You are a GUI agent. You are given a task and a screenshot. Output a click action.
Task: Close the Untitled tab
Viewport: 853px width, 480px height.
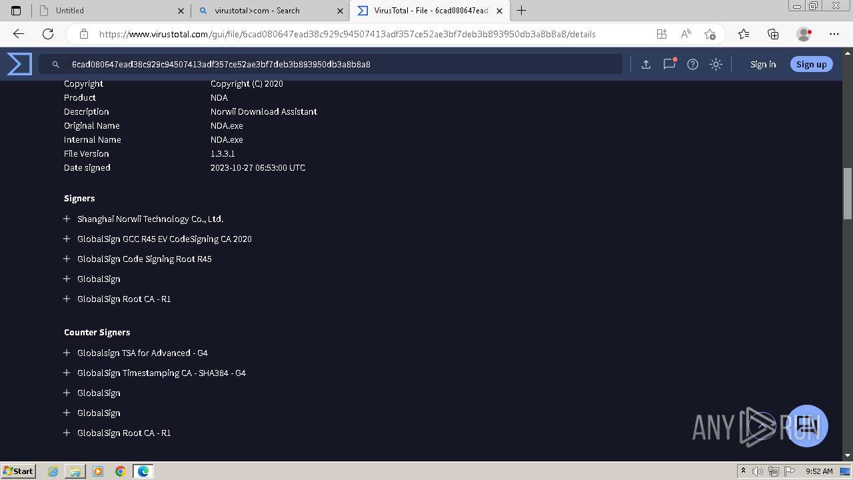click(x=181, y=11)
